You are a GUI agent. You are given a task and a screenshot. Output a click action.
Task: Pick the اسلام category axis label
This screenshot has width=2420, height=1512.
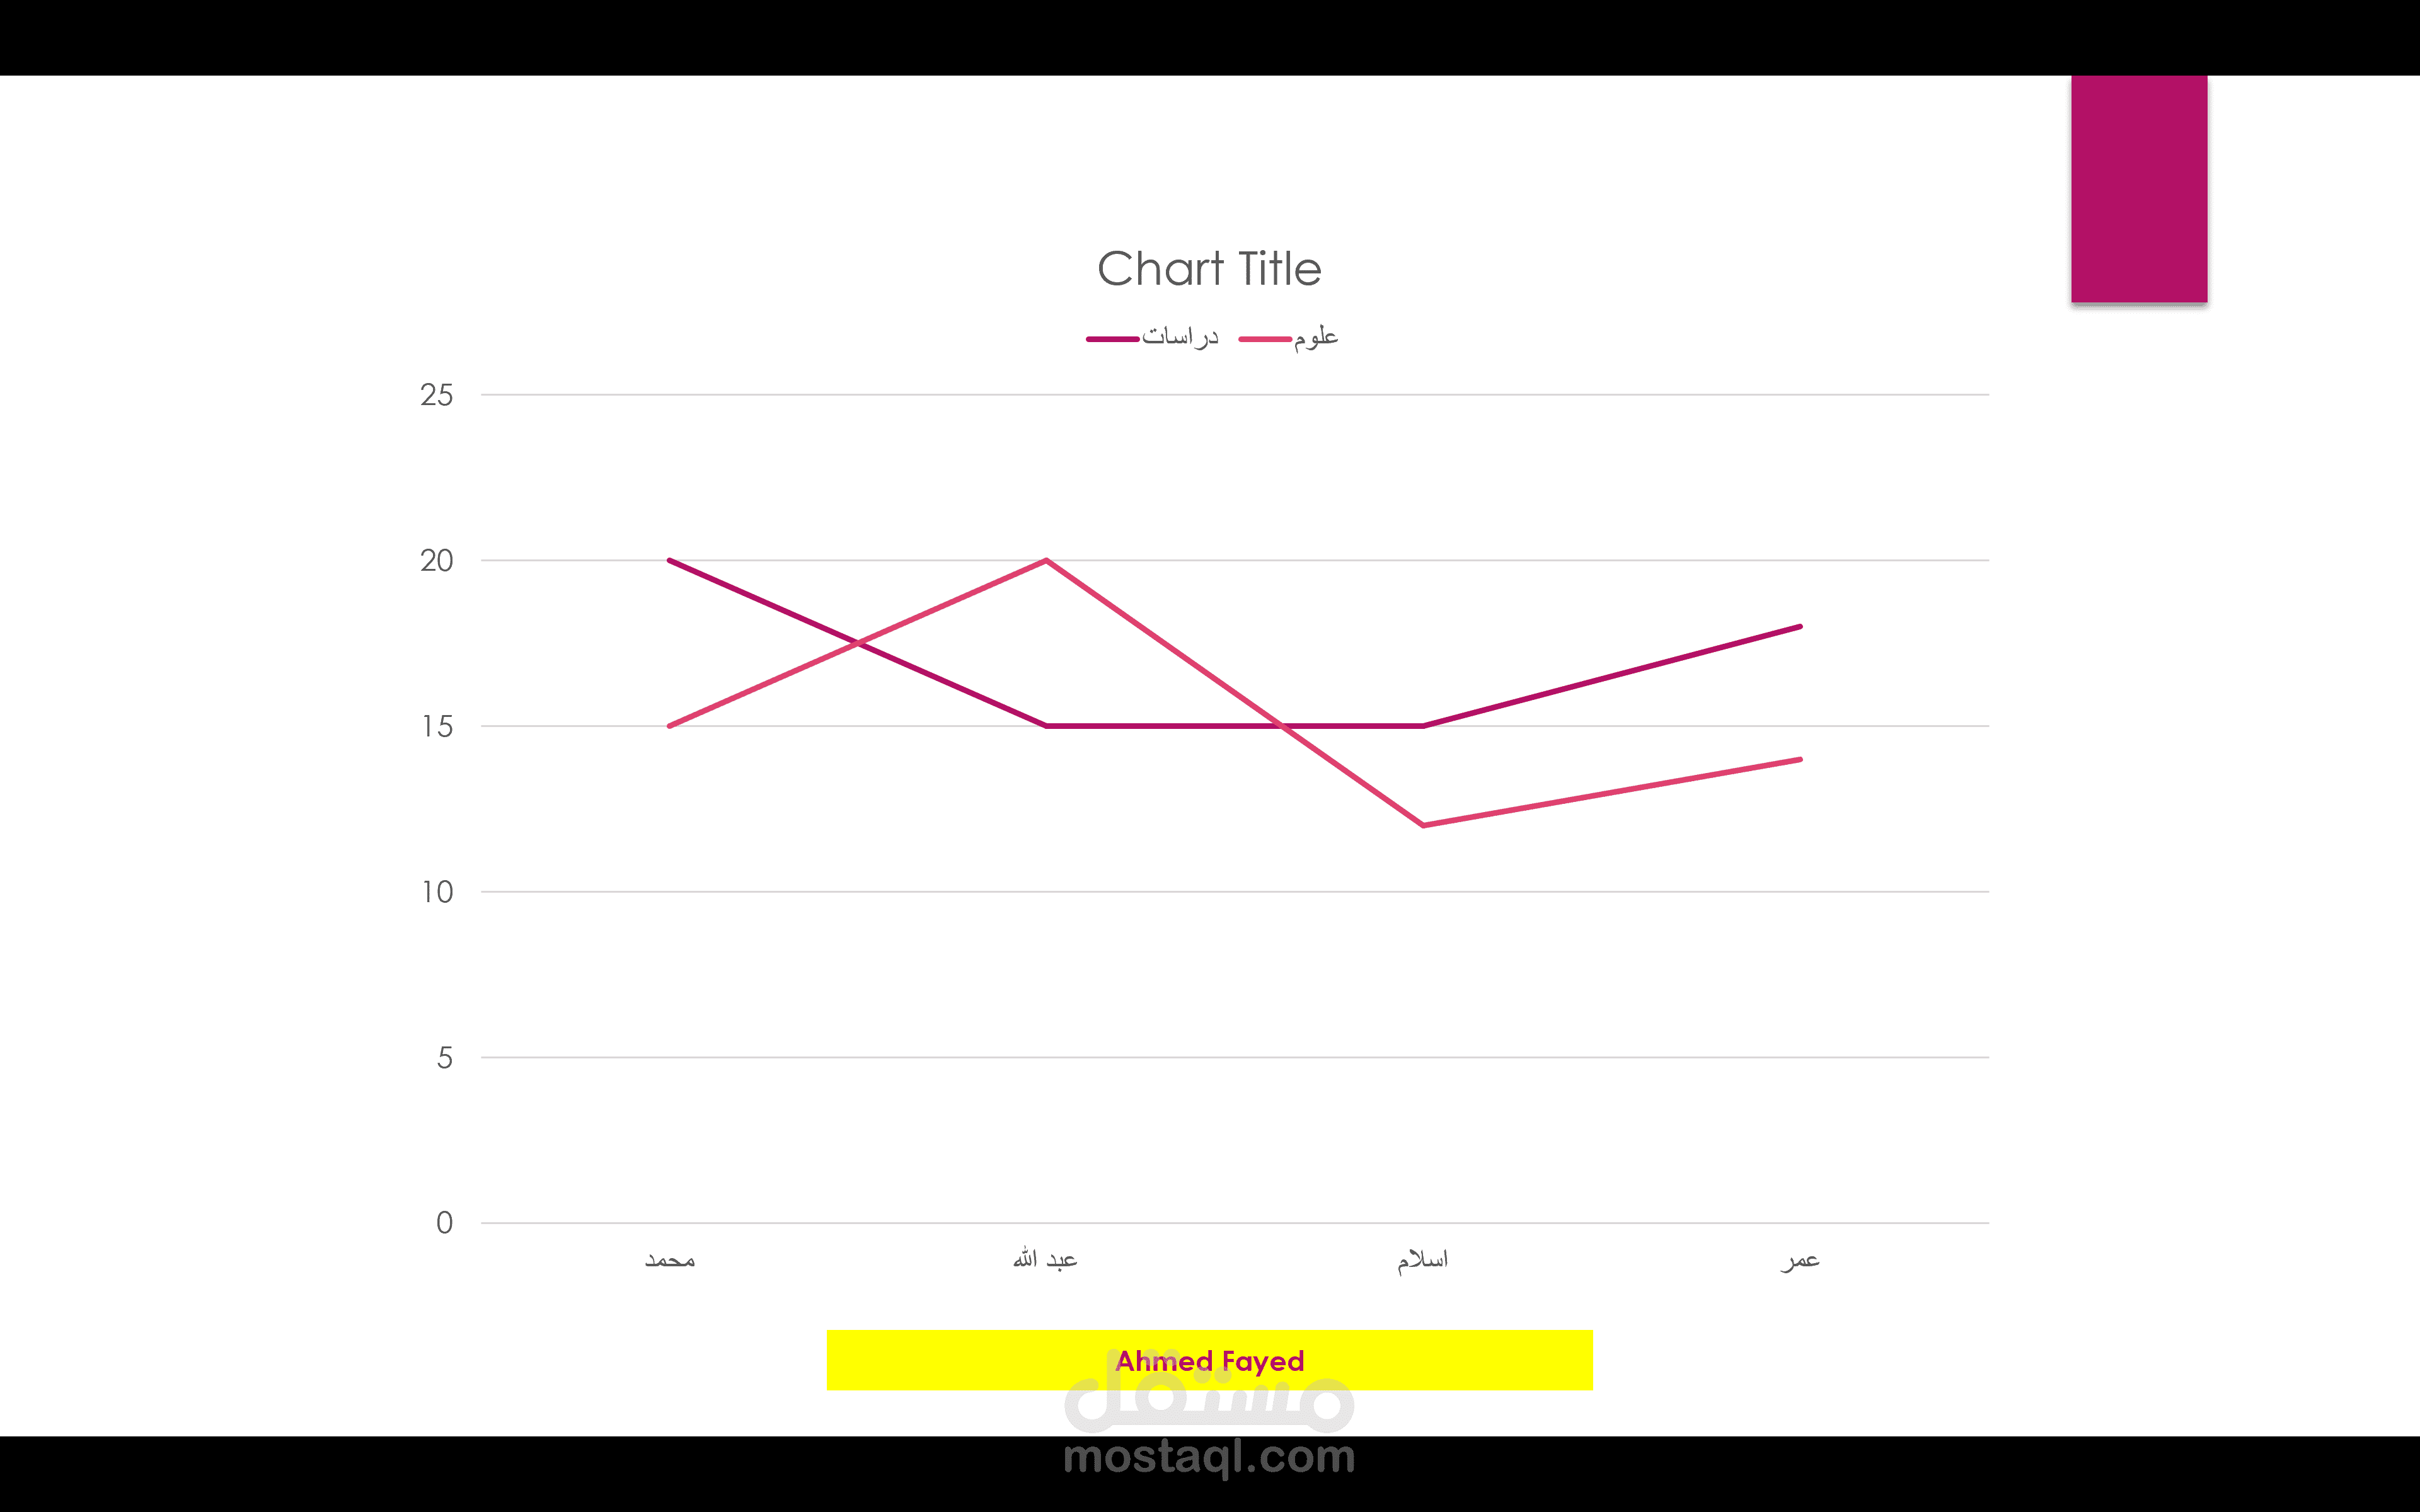[1422, 1260]
